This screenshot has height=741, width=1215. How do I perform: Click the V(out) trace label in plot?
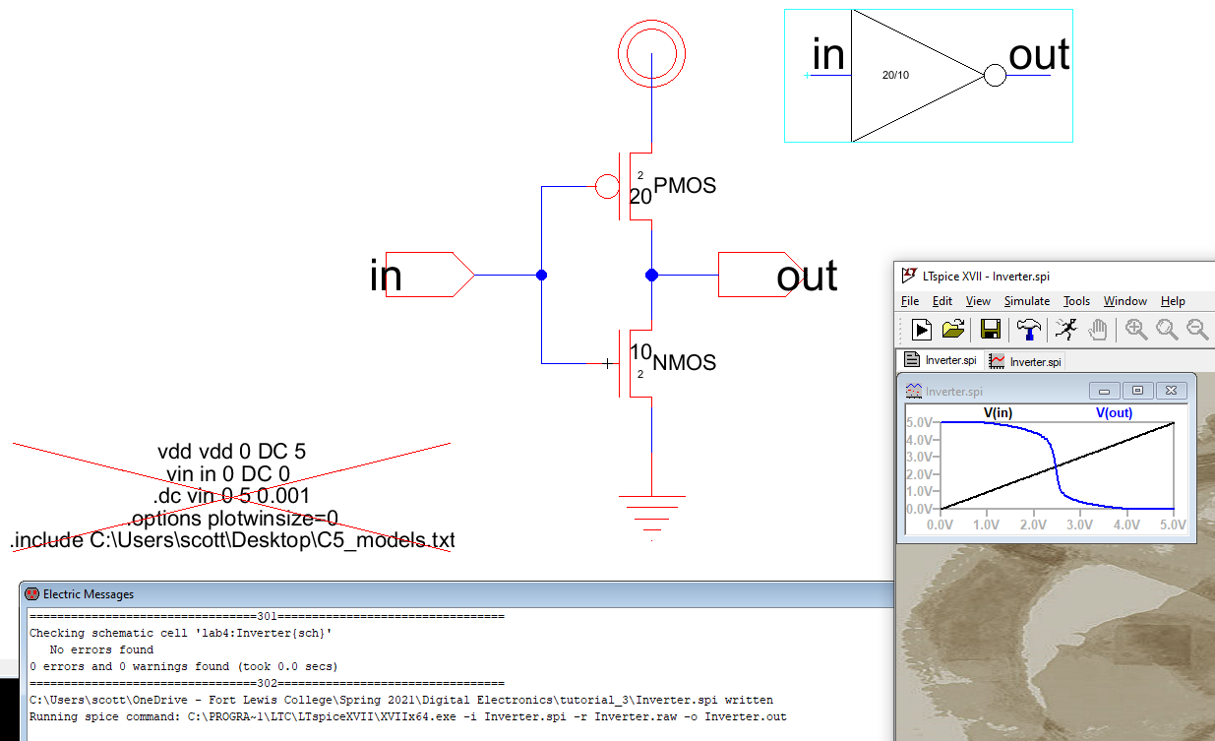(1114, 413)
